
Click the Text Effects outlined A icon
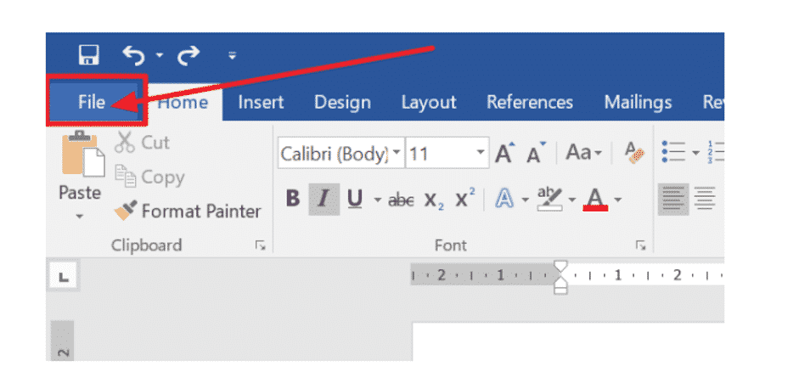(x=504, y=200)
